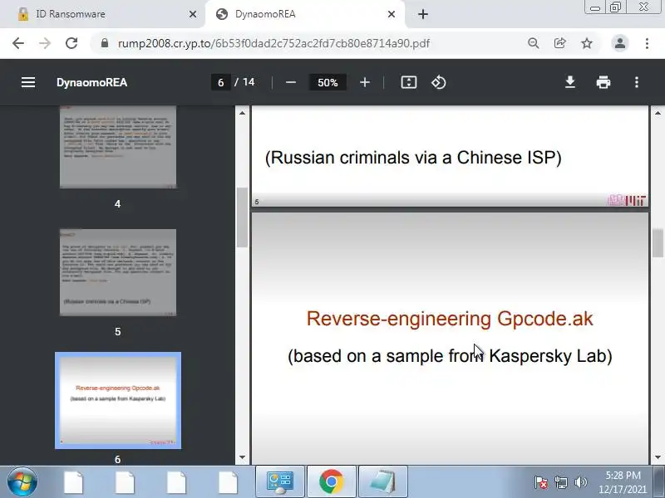Fit PDF to page
665x498 pixels.
pyautogui.click(x=409, y=82)
